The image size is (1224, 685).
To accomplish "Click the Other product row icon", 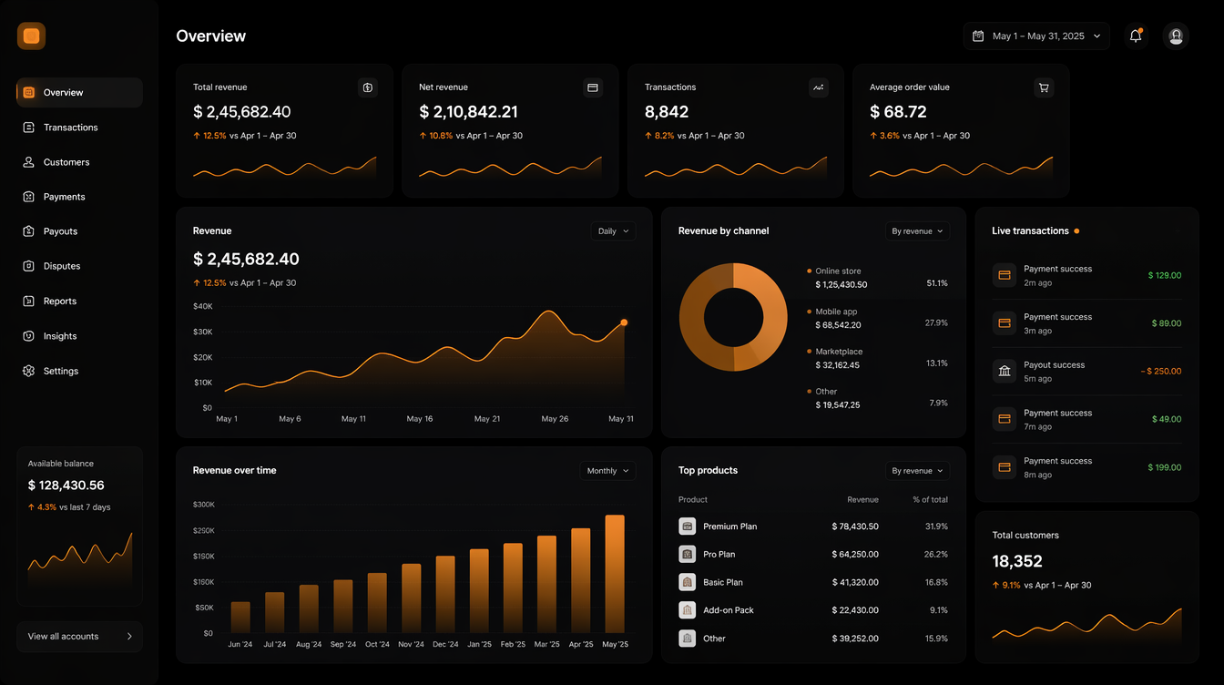I will (x=688, y=639).
